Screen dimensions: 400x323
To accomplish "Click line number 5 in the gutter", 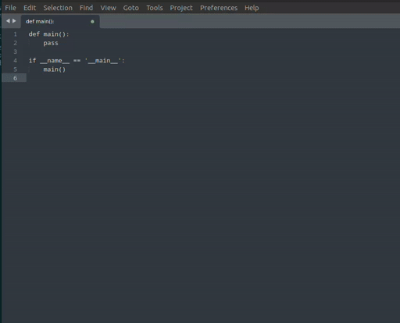I will pos(15,69).
